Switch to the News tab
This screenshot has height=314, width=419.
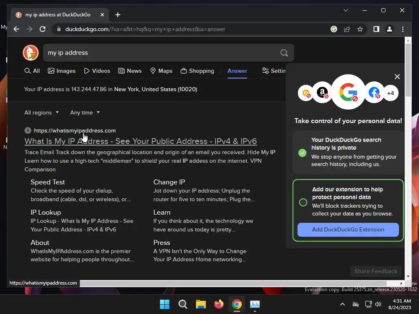tap(130, 71)
